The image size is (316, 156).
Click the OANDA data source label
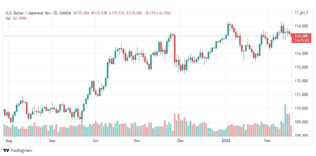pyautogui.click(x=66, y=13)
